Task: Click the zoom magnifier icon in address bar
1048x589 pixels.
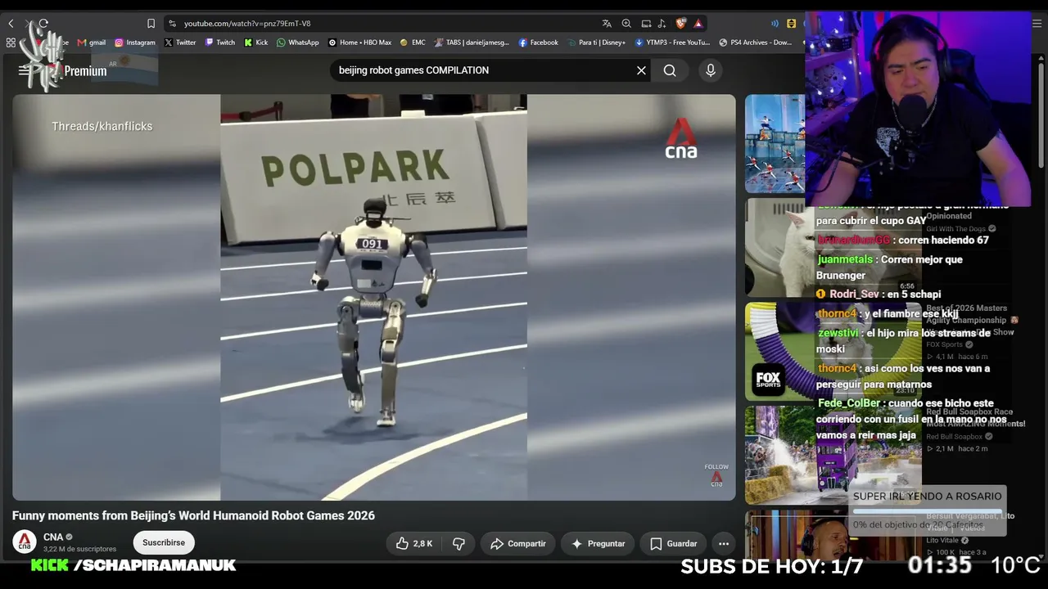Action: coord(626,24)
